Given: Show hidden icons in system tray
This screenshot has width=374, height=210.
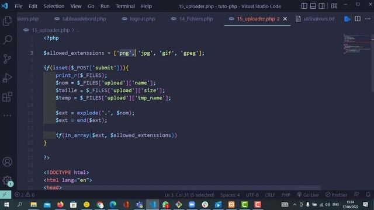Looking at the screenshot, I should [x=295, y=205].
